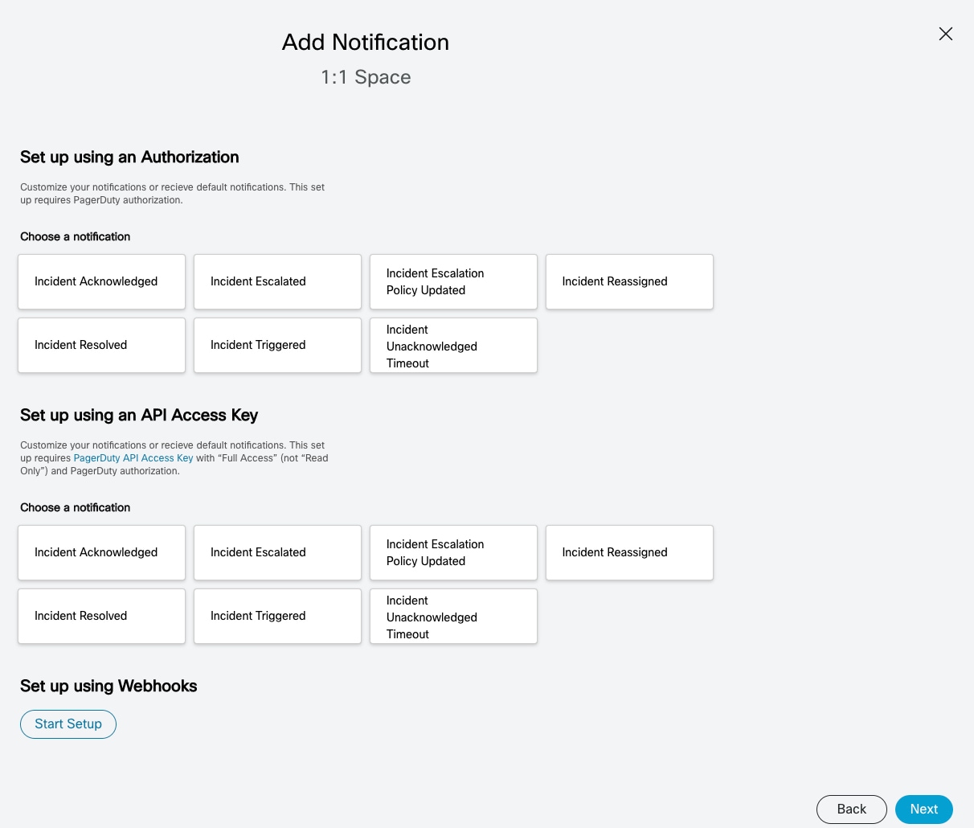The height and width of the screenshot is (828, 974).
Task: Choose Incident Resolved under Authorization setup
Action: [101, 345]
